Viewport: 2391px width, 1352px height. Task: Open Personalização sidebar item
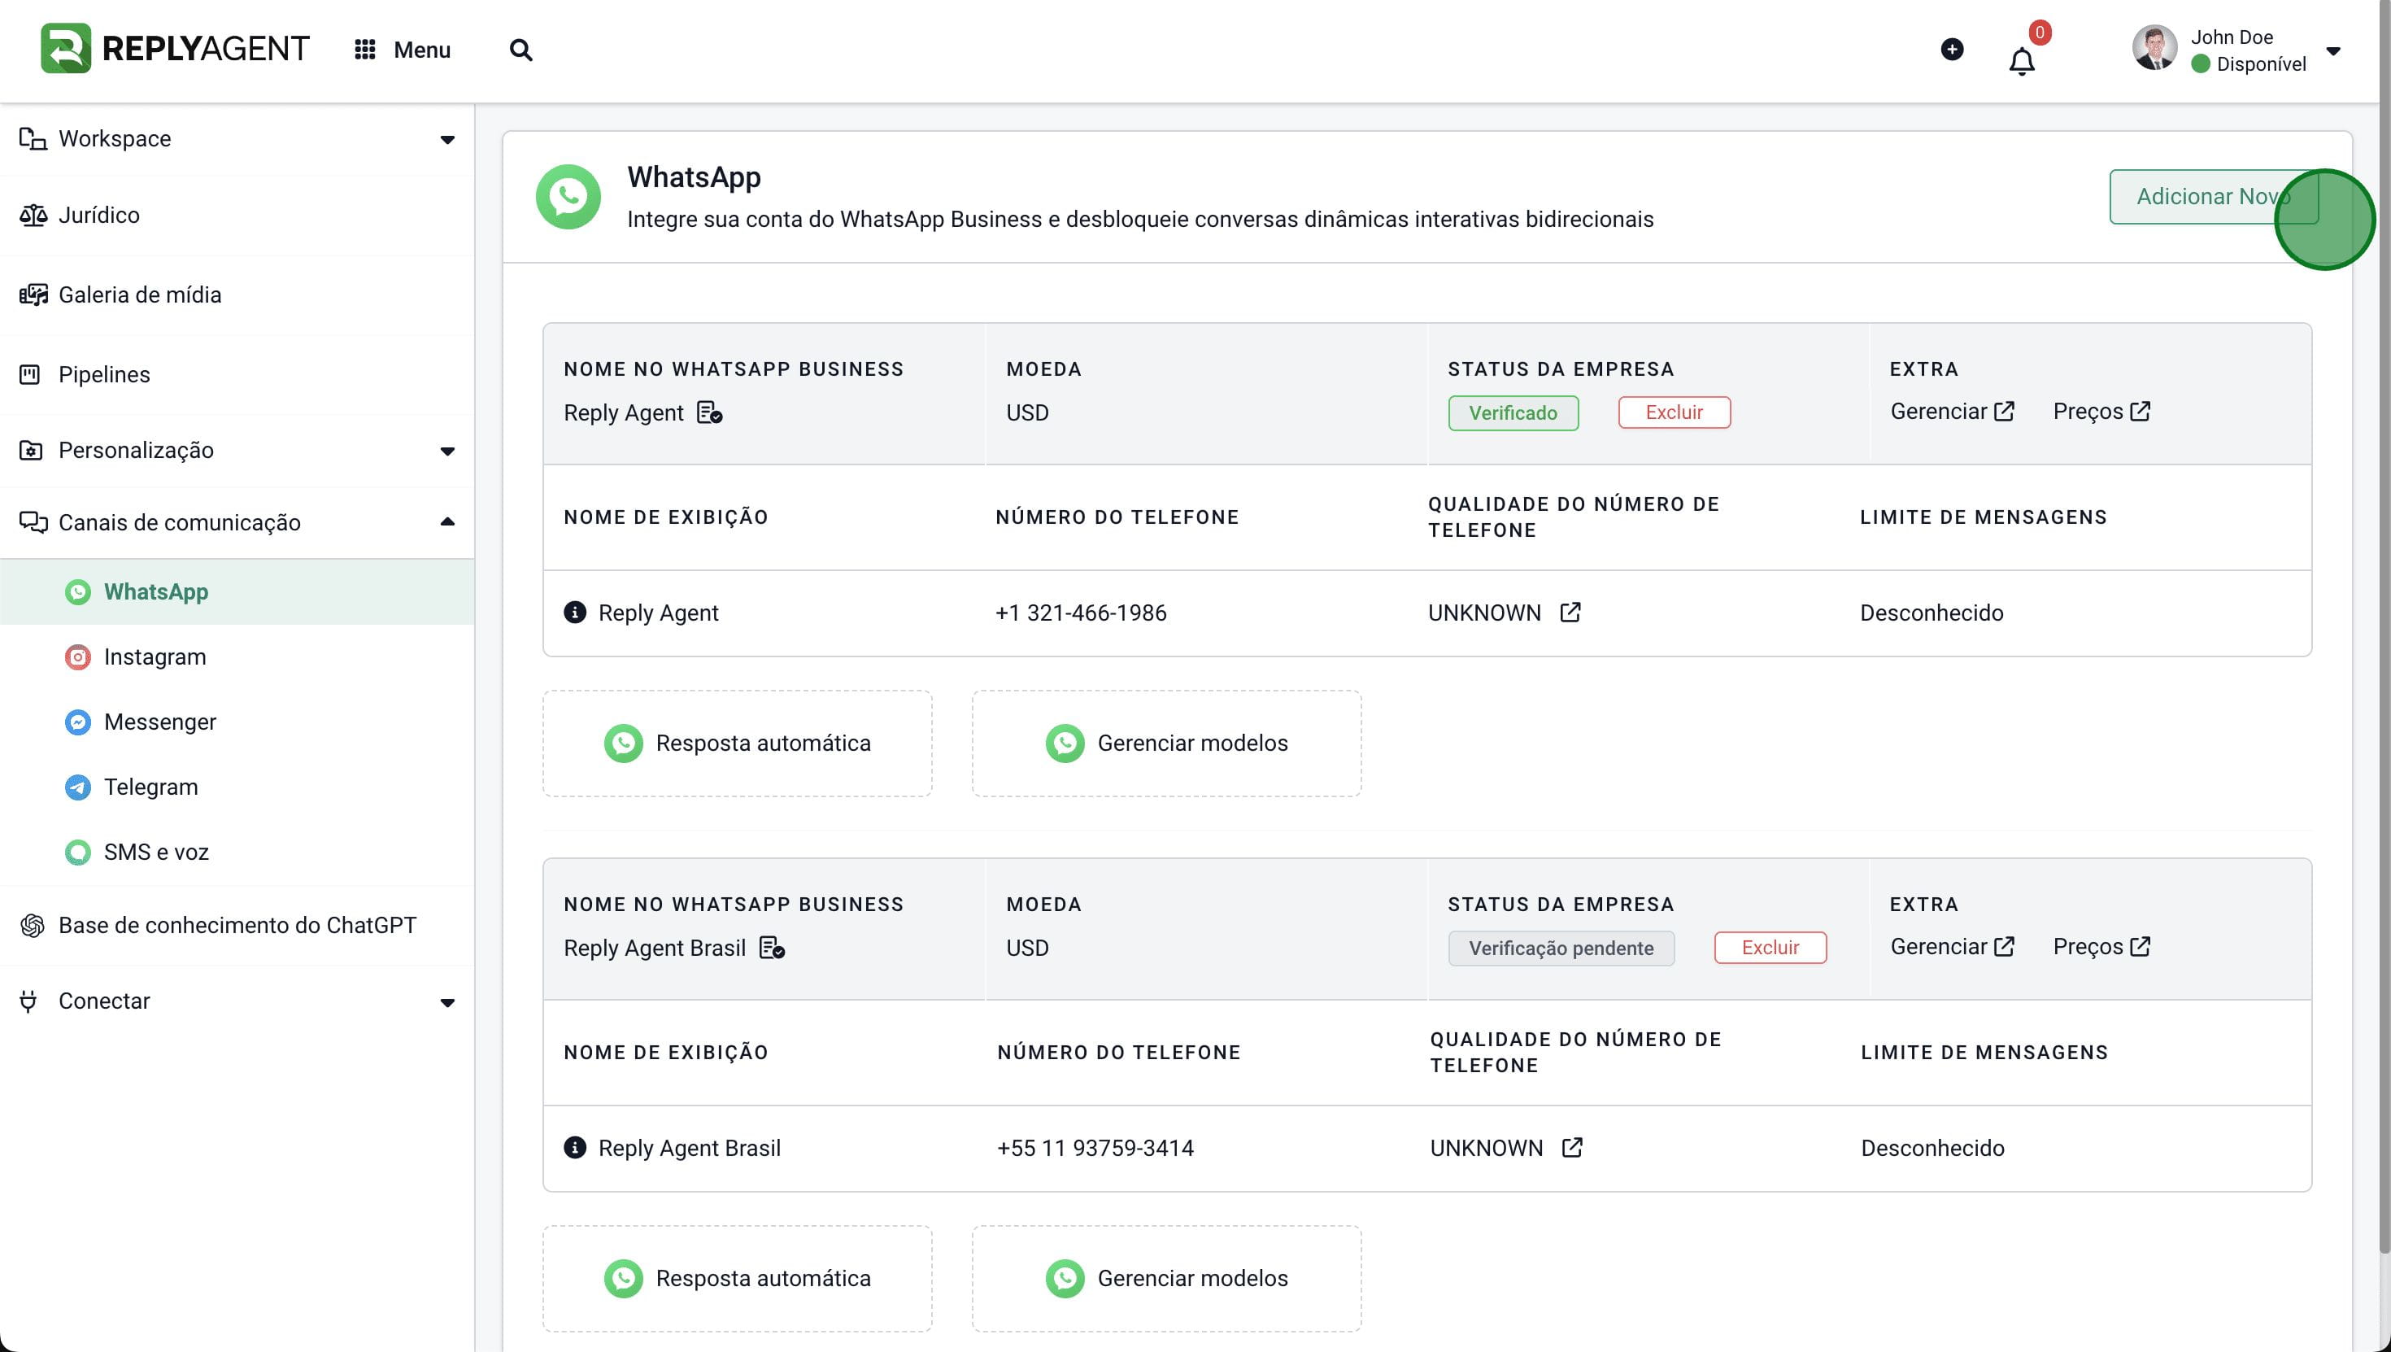coord(237,451)
